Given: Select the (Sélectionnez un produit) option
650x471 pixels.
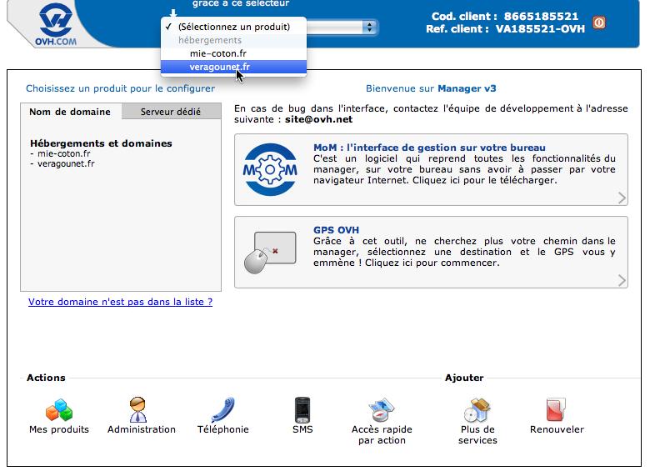Looking at the screenshot, I should click(234, 27).
